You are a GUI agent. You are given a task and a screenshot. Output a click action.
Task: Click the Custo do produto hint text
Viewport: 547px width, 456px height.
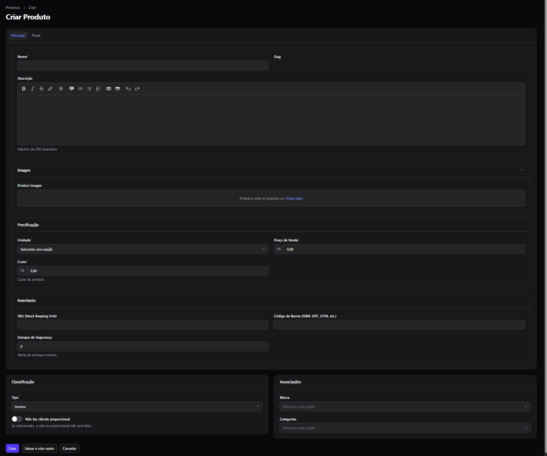coord(32,280)
